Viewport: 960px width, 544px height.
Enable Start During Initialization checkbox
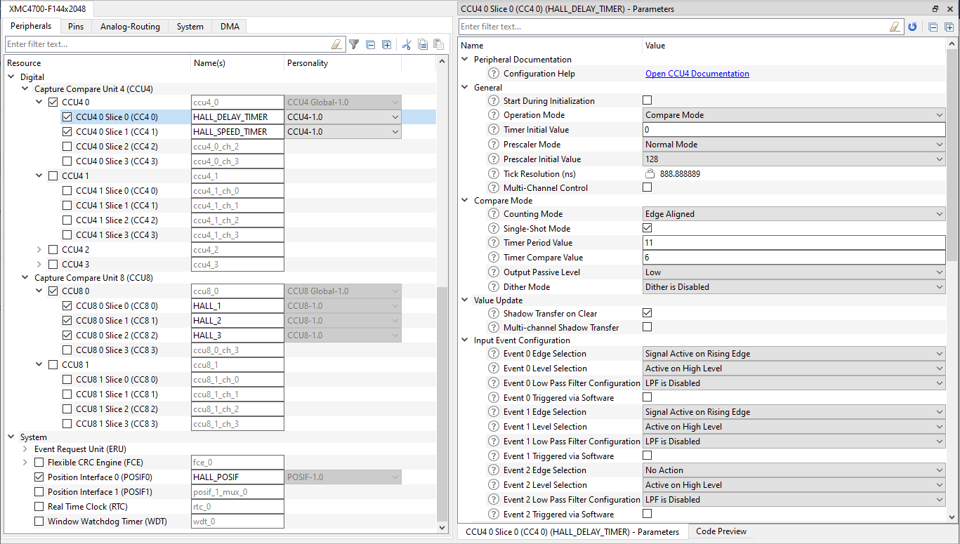click(x=647, y=100)
